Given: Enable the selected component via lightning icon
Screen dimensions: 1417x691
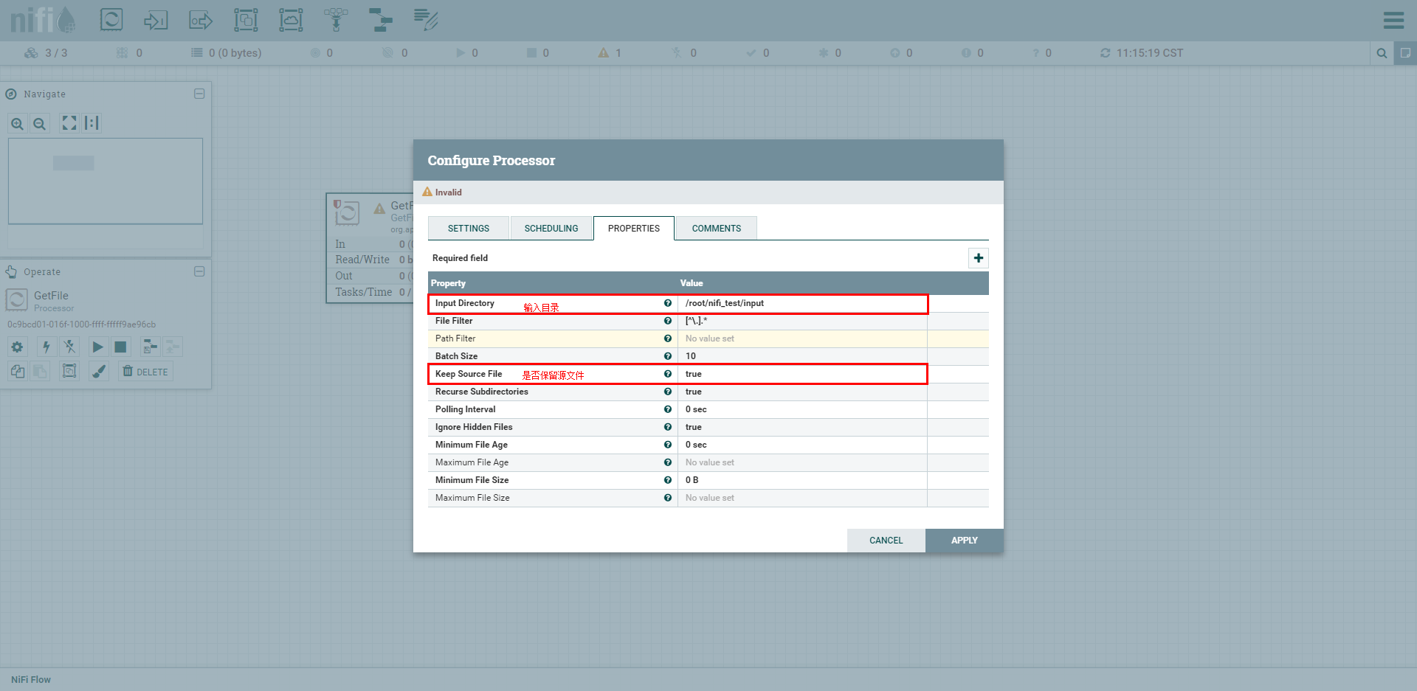Looking at the screenshot, I should (46, 347).
